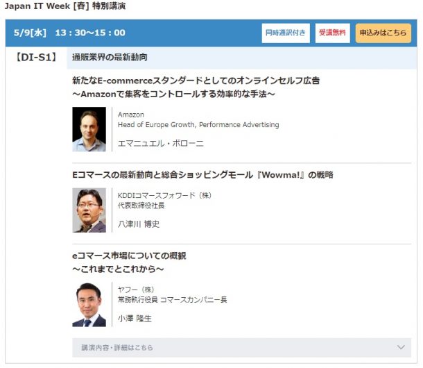This screenshot has width=423, height=368.
Task: Click the 受講無料 badge
Action: click(332, 33)
